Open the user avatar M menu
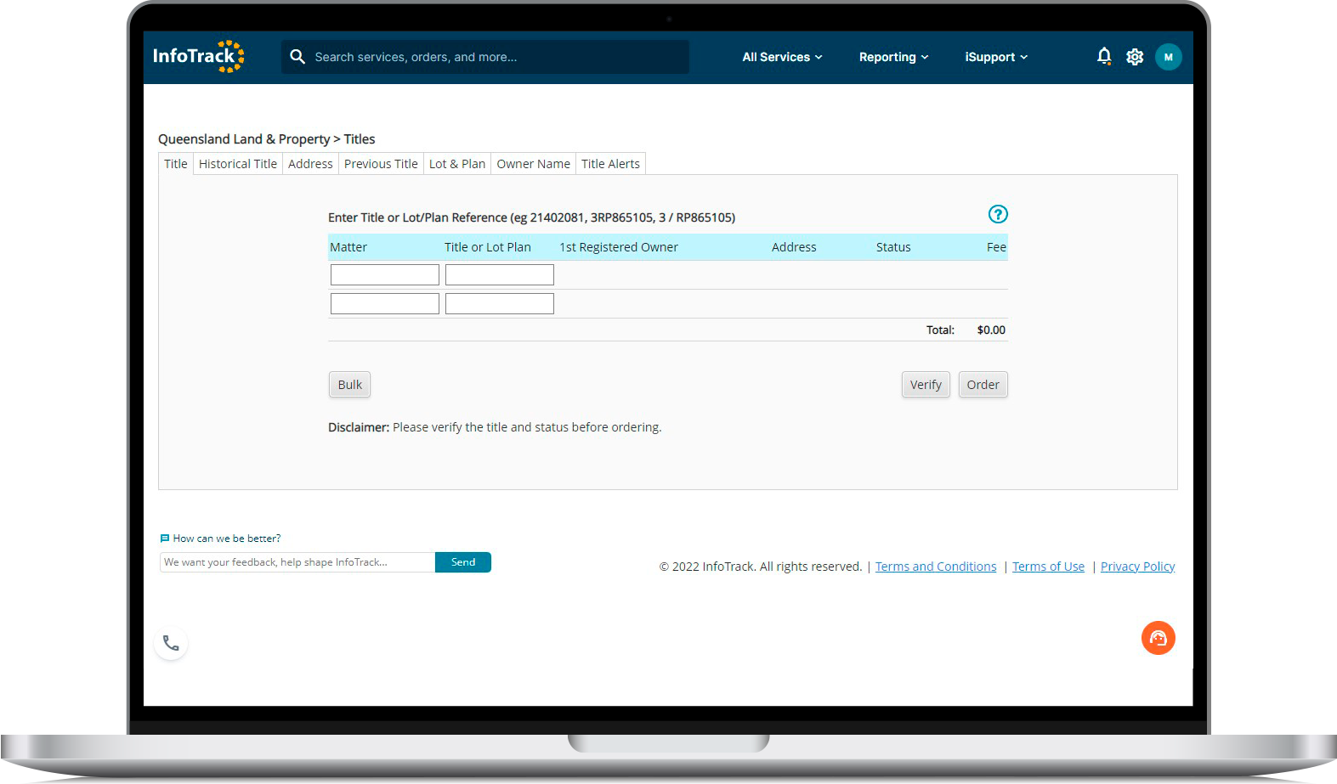Screen dimensions: 1337x784 click(x=1169, y=57)
